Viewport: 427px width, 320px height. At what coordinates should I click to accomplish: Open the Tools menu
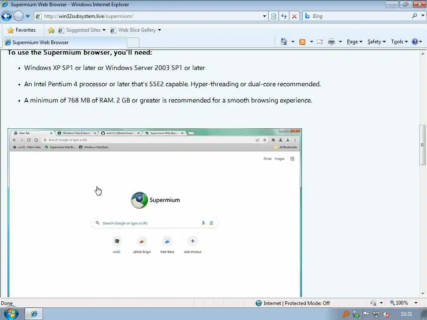(399, 42)
